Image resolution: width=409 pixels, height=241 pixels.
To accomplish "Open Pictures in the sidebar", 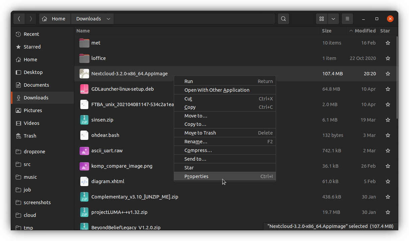I will 43,110.
